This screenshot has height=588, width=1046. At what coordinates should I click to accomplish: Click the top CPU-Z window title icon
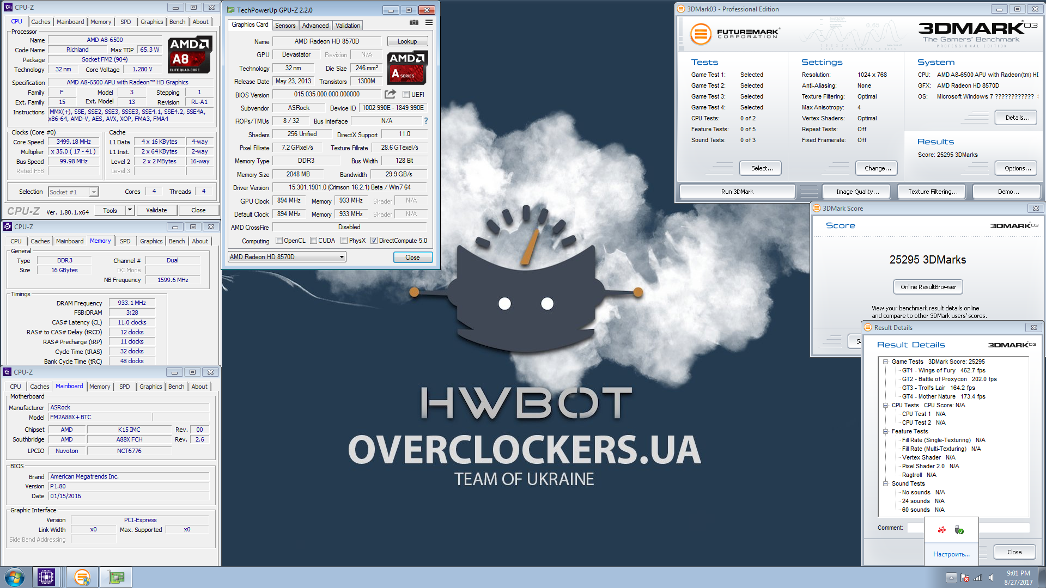pyautogui.click(x=8, y=8)
